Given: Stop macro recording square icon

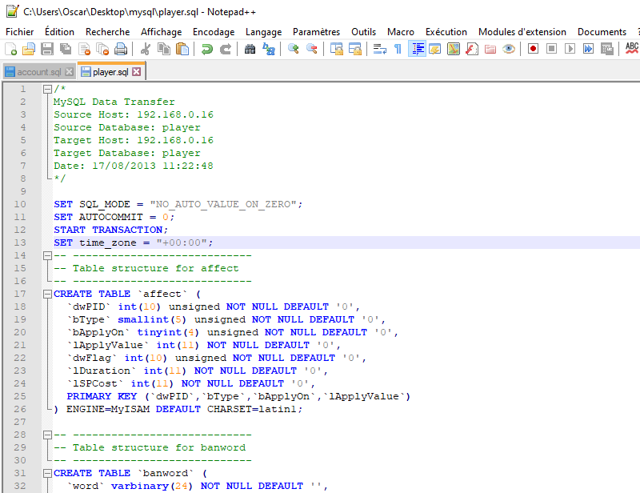Looking at the screenshot, I should (x=551, y=49).
